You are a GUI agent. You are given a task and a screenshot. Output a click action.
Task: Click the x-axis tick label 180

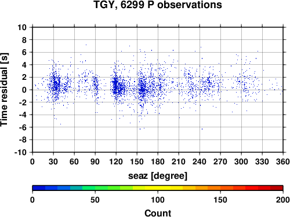tap(158, 161)
